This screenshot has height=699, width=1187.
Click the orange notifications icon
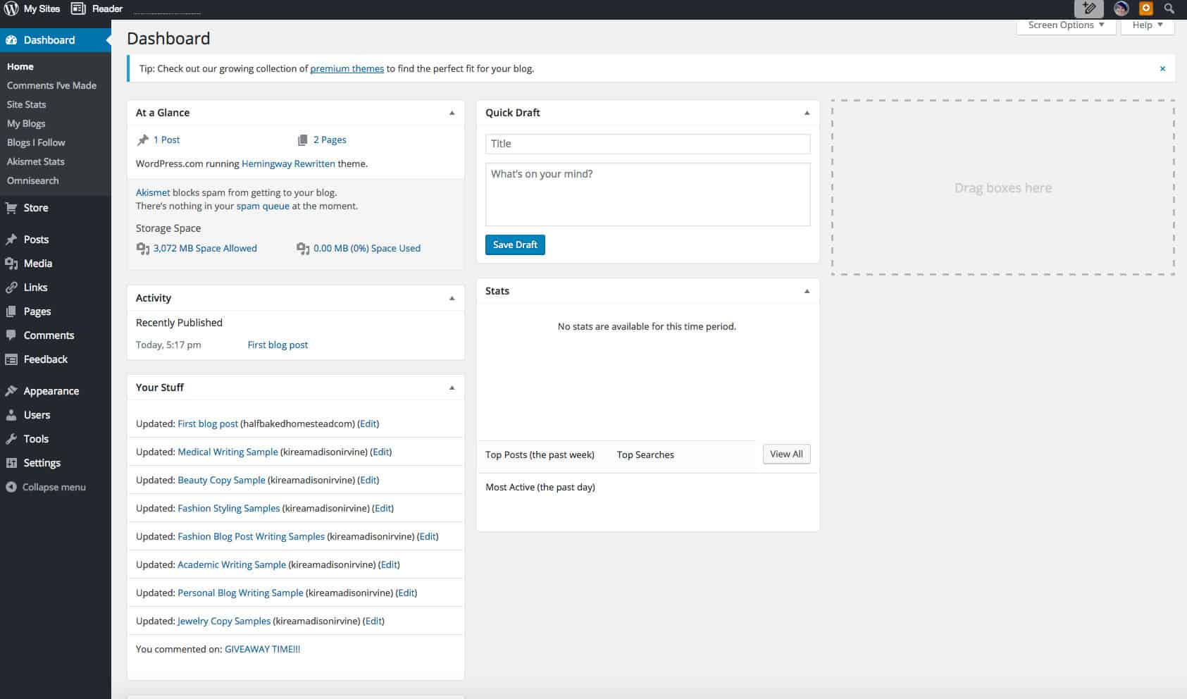coord(1144,8)
